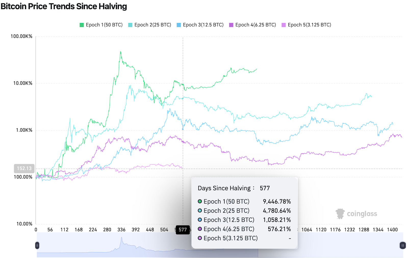Viewport: 408px width, 258px height.
Task: Toggle Epoch 5(3.125 BTC) legend entry
Action: (306, 25)
